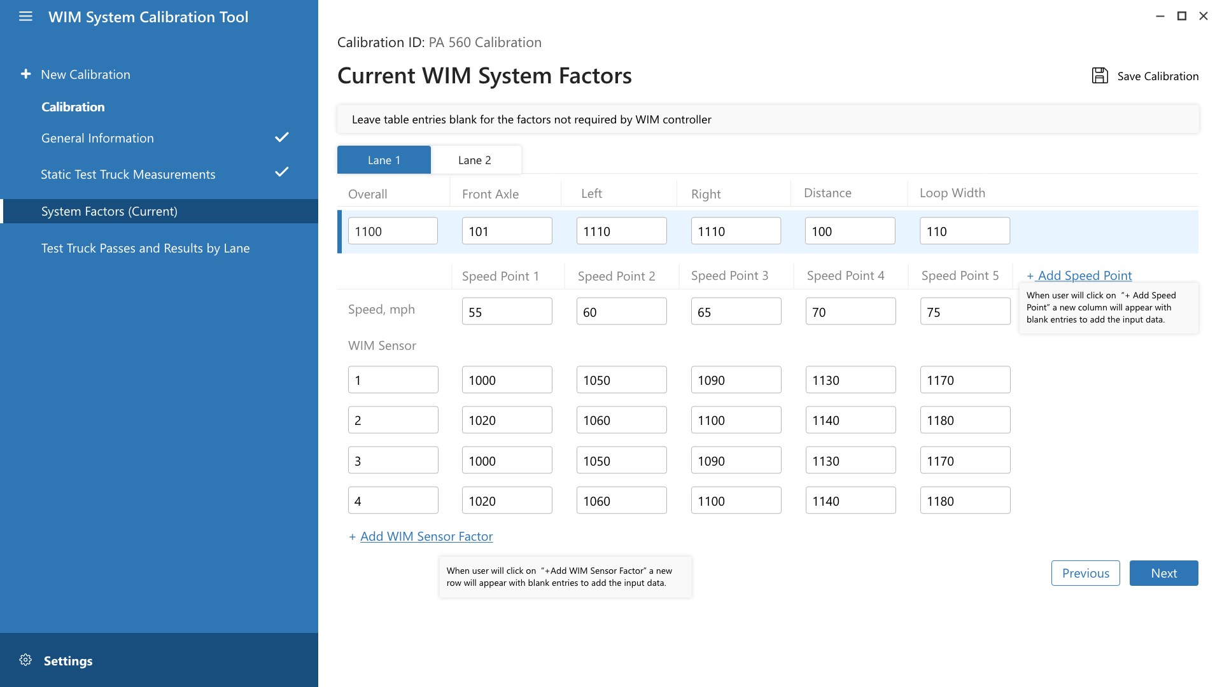Click the Static Test Truck Measurements checkmark
The height and width of the screenshot is (687, 1222).
coord(281,172)
